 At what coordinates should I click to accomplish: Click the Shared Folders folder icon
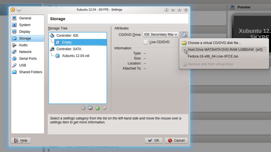14,72
